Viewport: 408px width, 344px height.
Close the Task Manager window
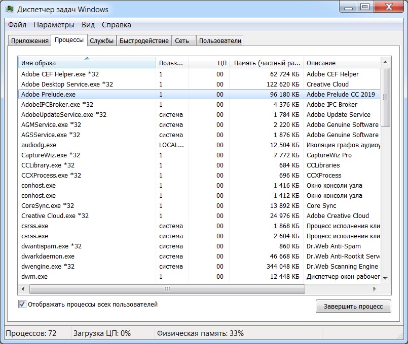pyautogui.click(x=389, y=7)
